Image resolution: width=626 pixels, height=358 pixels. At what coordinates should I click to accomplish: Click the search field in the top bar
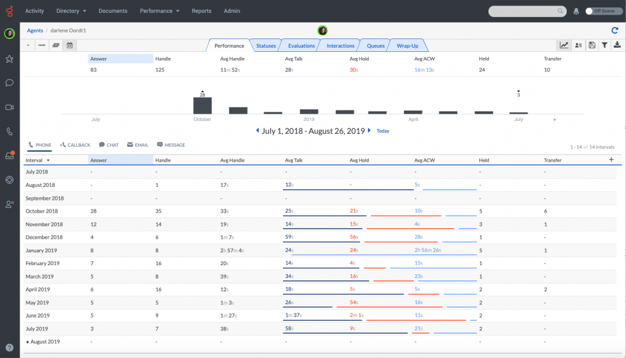pyautogui.click(x=526, y=10)
